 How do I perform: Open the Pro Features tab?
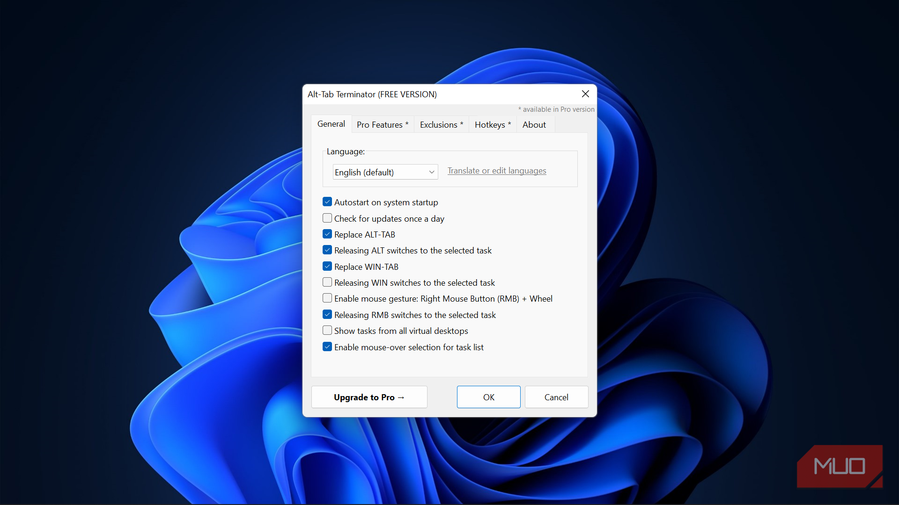(x=383, y=125)
